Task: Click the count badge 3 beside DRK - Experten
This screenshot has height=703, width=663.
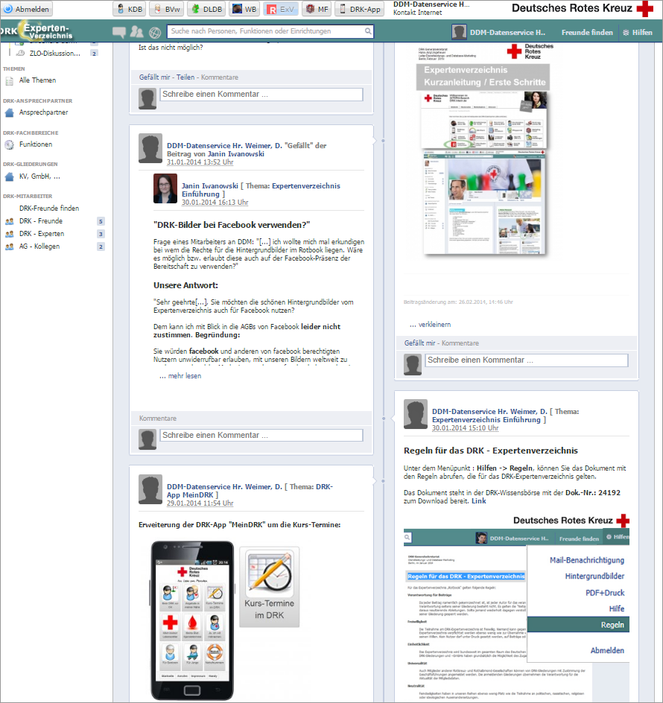Action: [101, 234]
